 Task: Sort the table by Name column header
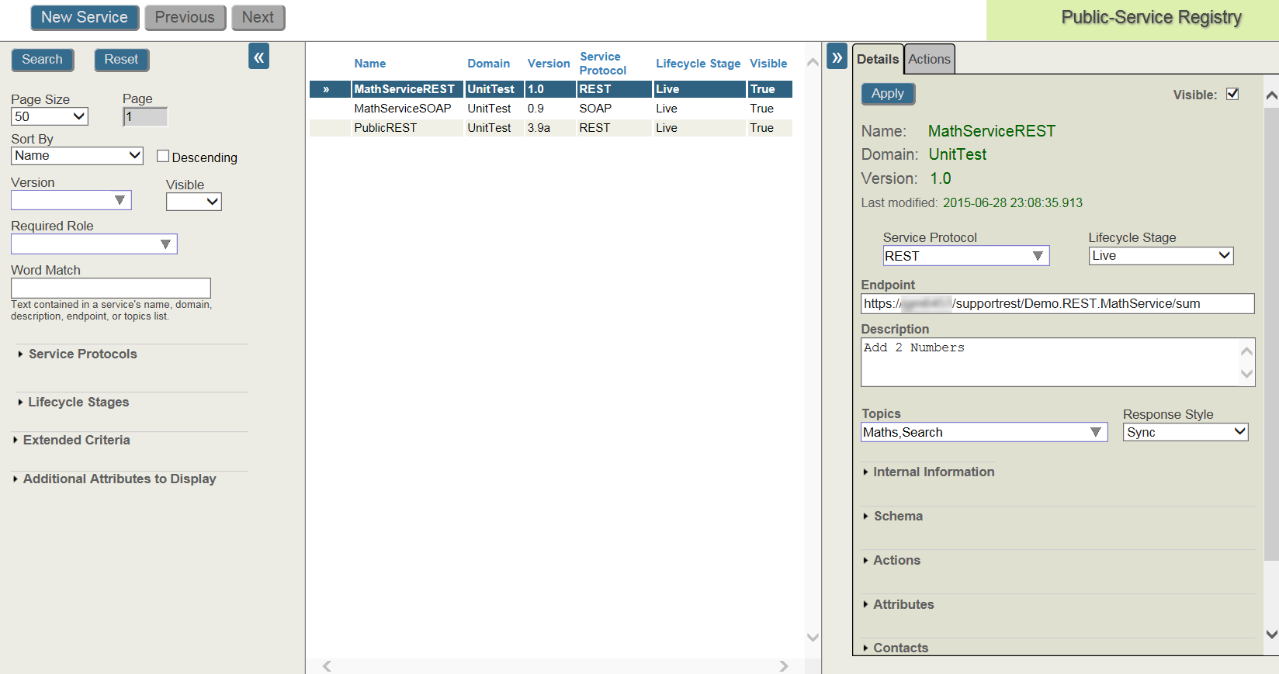(370, 64)
